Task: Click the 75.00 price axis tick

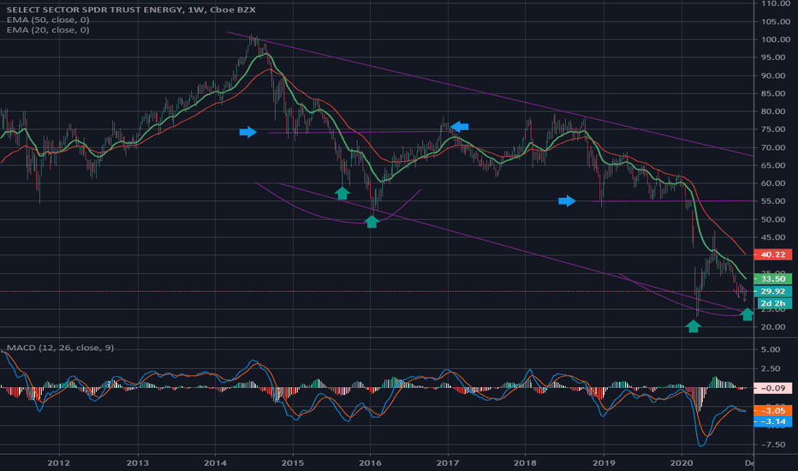Action: (x=775, y=129)
